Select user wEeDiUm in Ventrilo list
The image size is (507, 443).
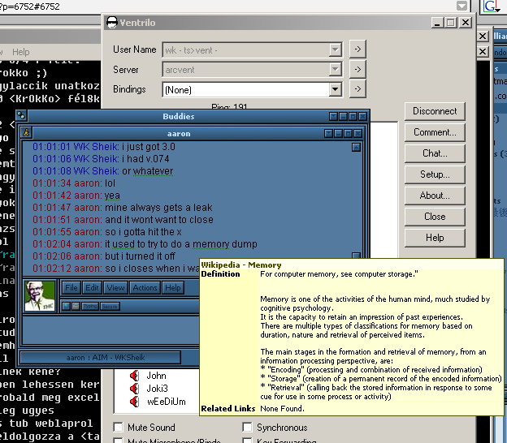[x=167, y=402]
